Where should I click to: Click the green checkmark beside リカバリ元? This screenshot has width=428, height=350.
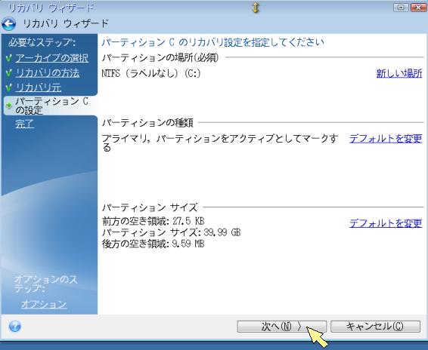coord(9,87)
